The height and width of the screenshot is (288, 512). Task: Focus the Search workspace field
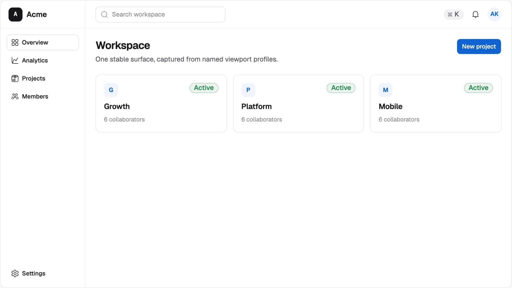(161, 14)
